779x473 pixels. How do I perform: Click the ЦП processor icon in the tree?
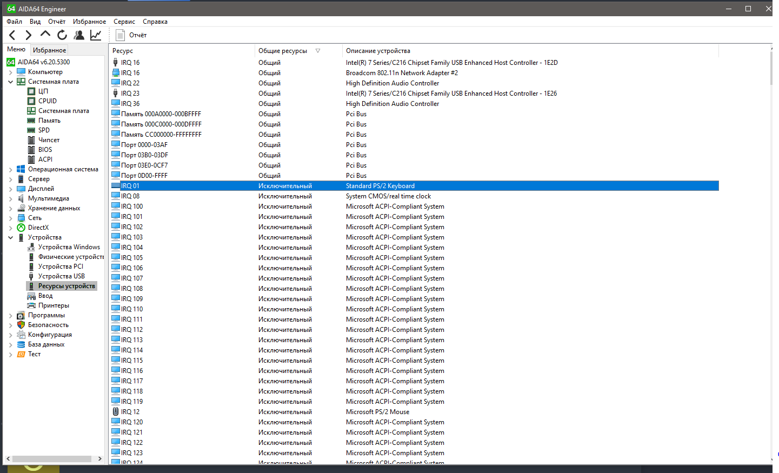click(31, 91)
